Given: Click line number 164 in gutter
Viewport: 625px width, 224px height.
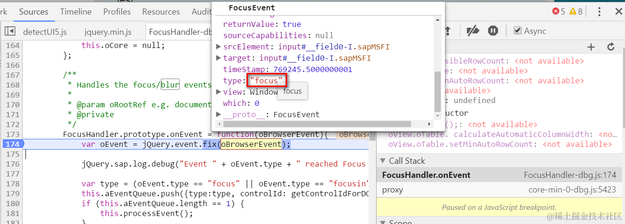Looking at the screenshot, I should (x=12, y=46).
